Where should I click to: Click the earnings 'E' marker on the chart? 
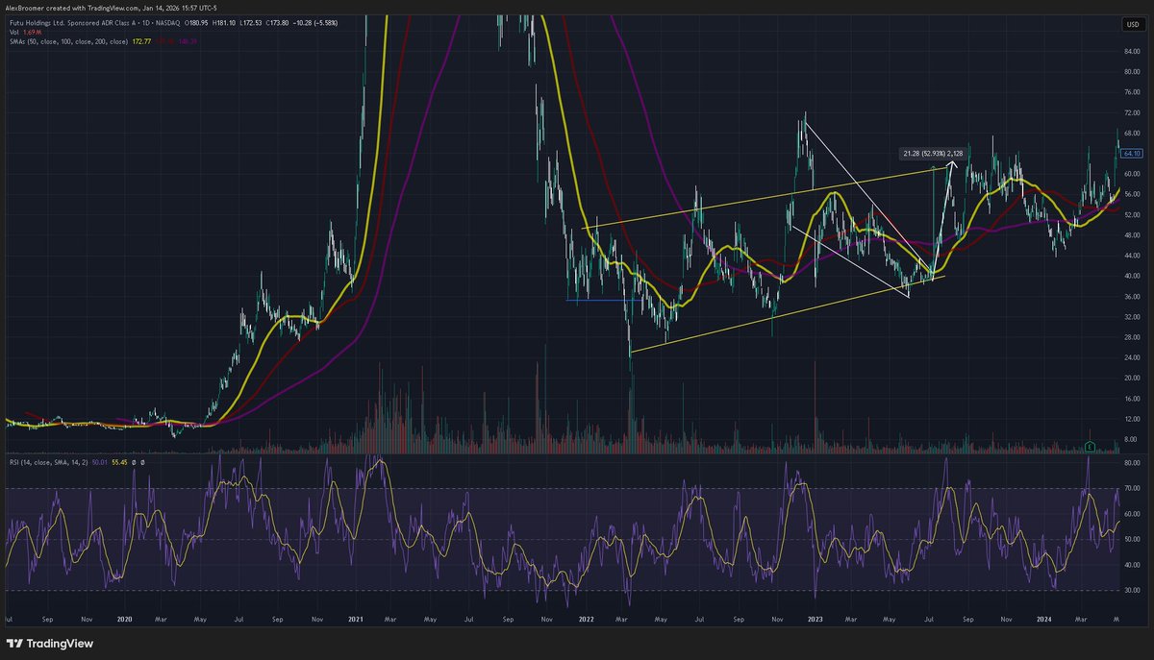[1089, 447]
